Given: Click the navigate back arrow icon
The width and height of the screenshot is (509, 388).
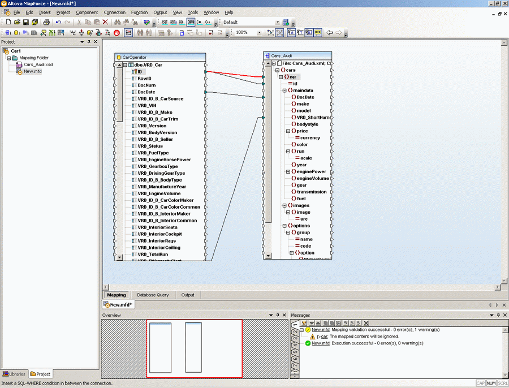Looking at the screenshot, I should (x=330, y=32).
